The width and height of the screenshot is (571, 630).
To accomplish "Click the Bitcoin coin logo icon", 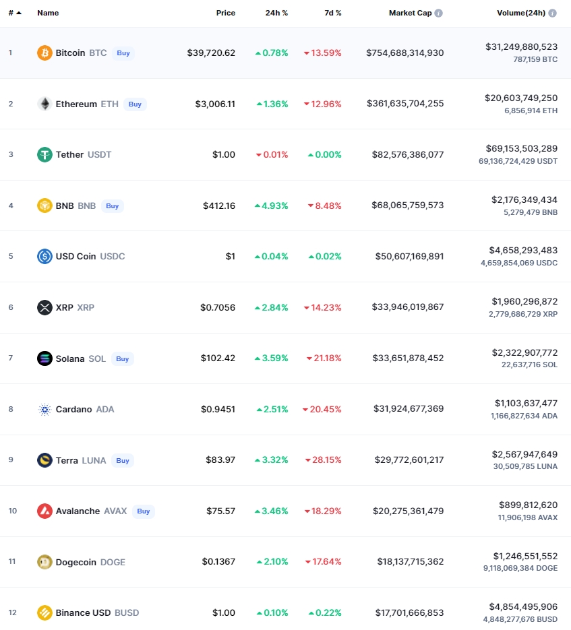I will coord(44,53).
